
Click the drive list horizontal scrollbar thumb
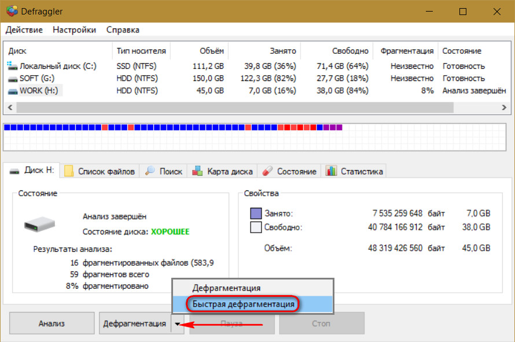(235, 108)
